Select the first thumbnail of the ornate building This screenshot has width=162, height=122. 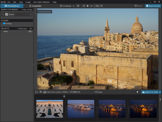[x=49, y=108]
